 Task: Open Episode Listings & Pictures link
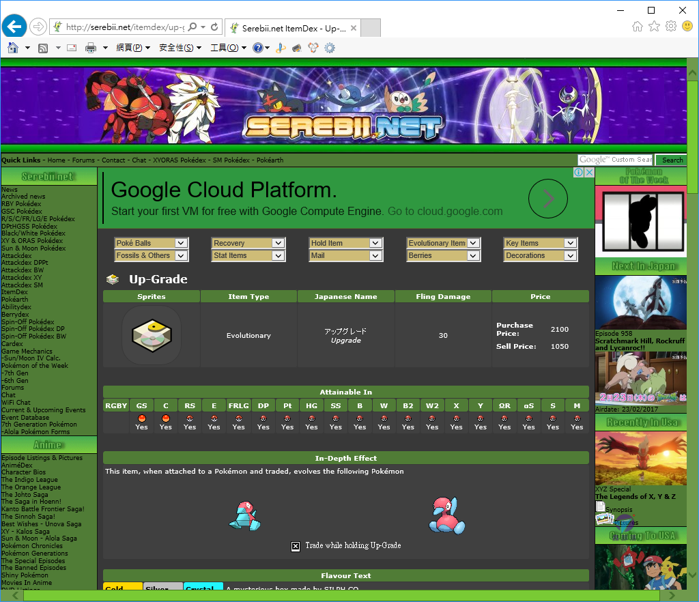(42, 457)
